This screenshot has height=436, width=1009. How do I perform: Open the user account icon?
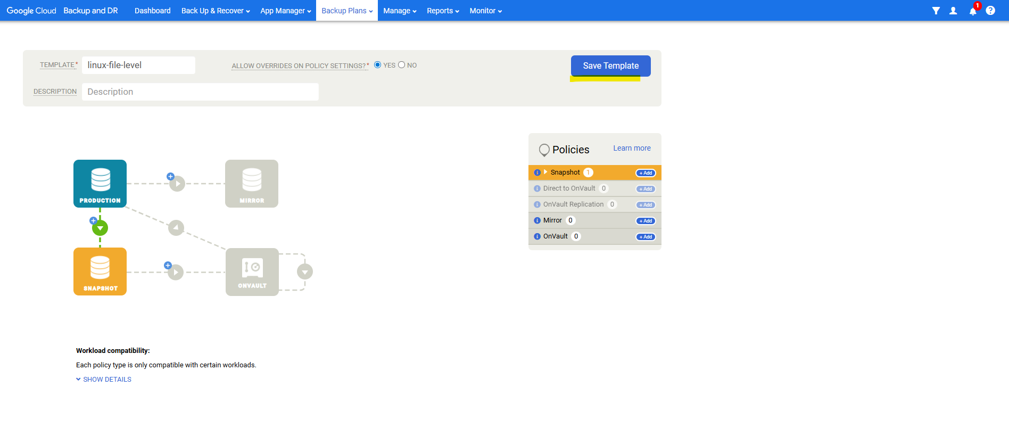coord(953,11)
